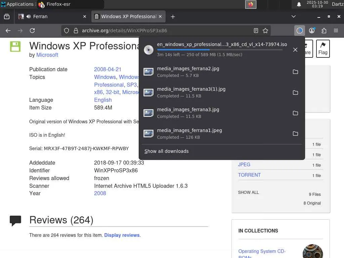
Task: Show media_images_ferrana1.jpeg in folder
Action: pyautogui.click(x=295, y=133)
